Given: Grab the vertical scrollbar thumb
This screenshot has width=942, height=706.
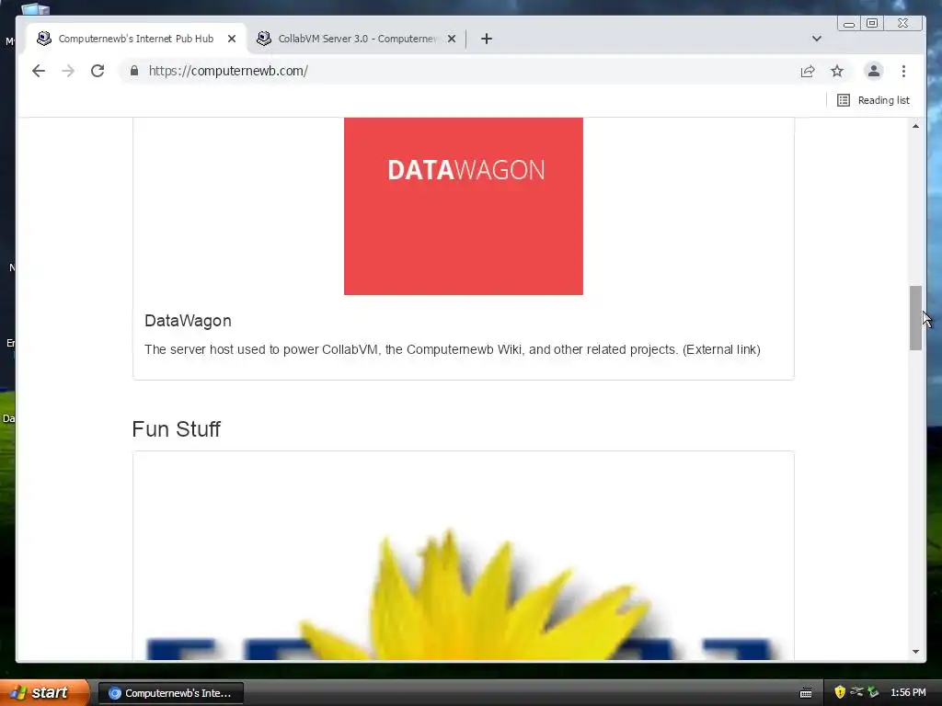Looking at the screenshot, I should [x=915, y=317].
